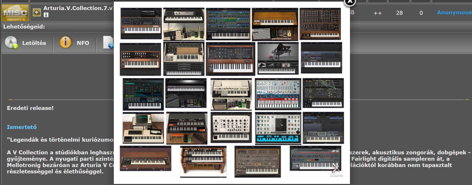
Task: Open the Anonymous uploader link
Action: [x=454, y=12]
